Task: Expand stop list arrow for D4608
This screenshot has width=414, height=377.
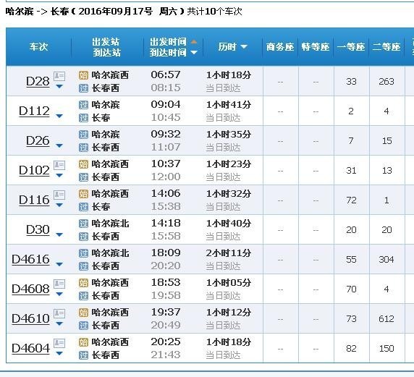Action: 59,294
